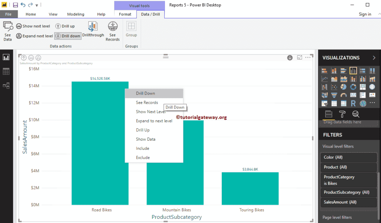Image resolution: width=381 pixels, height=223 pixels.
Task: Open the chart's More options ellipsis
Action: tap(308, 58)
